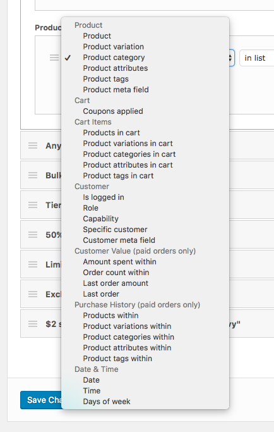
Task: Click drag handle of the '50%' rule row
Action: (x=33, y=235)
